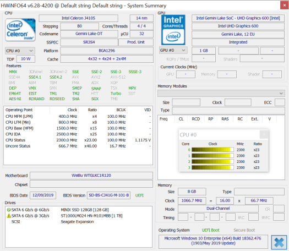The image size is (289, 251).
Task: Click the Cache 4x32 + 4x24 + 2x4M field
Action: 107,59
